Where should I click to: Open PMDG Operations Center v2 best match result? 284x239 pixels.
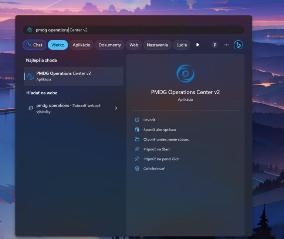[74, 76]
